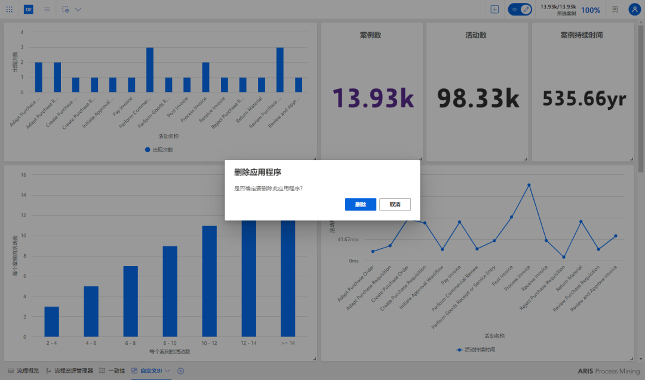
Task: Click the 41.67min axis label
Action: (x=348, y=239)
